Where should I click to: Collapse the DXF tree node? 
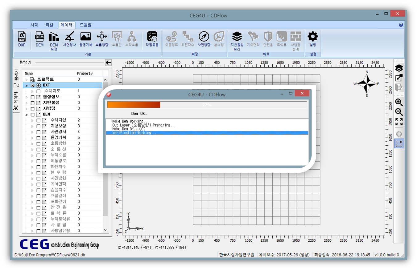[27, 85]
